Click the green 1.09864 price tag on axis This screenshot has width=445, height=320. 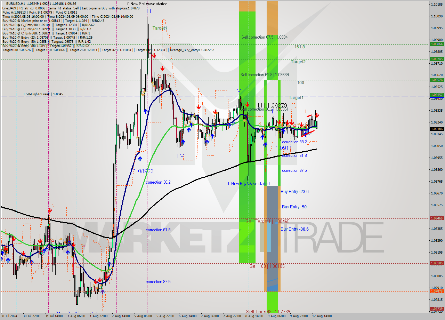point(437,44)
